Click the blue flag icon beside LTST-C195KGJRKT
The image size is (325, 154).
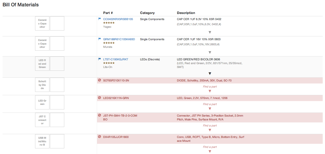(100, 59)
